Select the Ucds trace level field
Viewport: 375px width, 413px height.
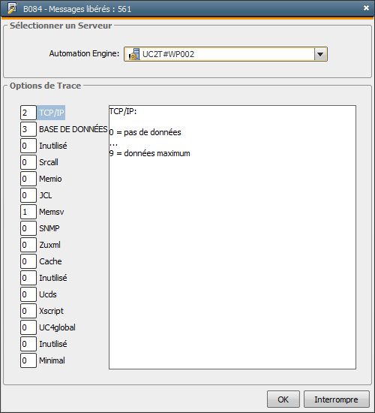[x=28, y=294]
